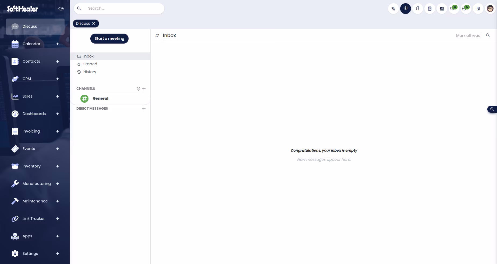497x264 pixels.
Task: Click the Invoicing receipt icon
Action: tap(15, 131)
